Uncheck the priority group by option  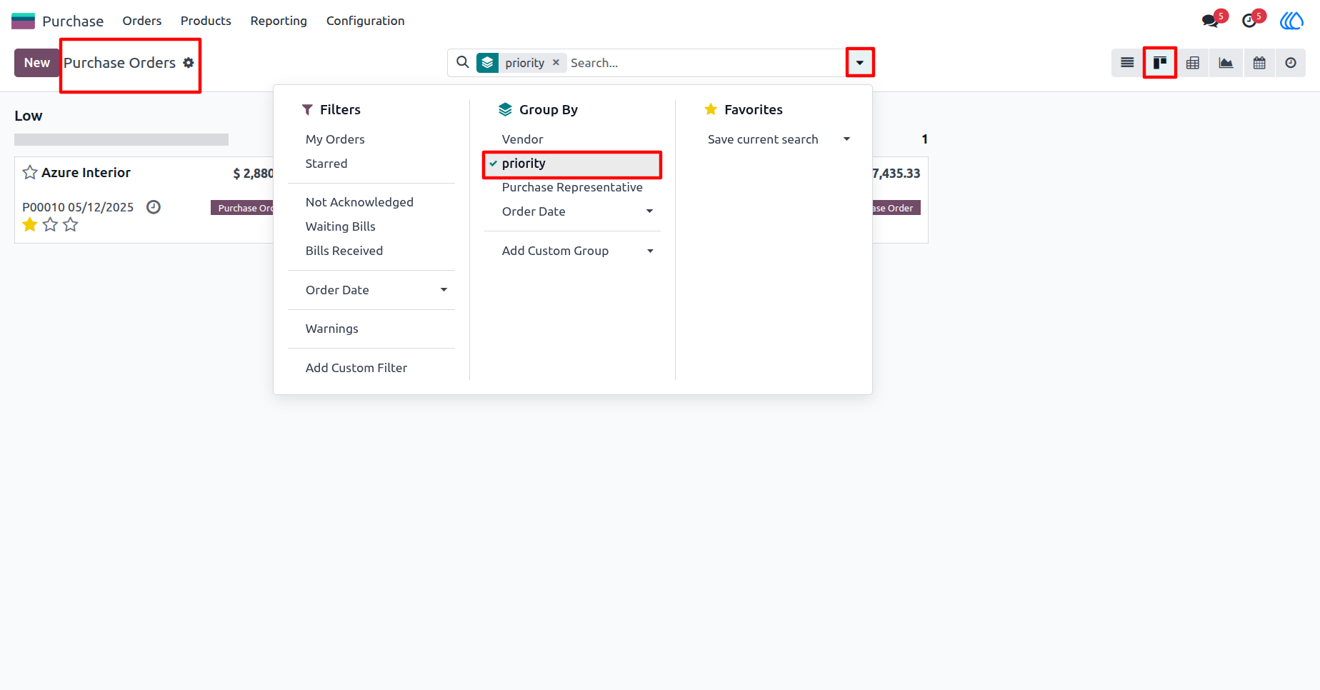(x=572, y=164)
